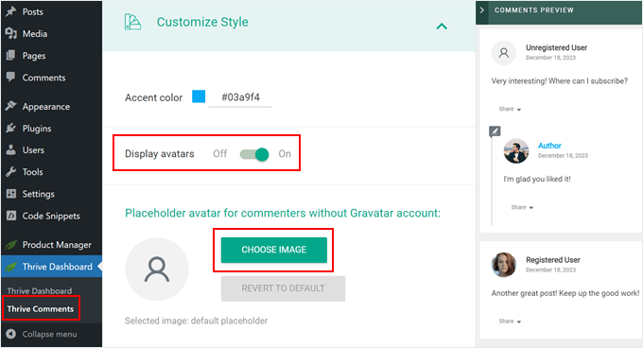Click the Comments bubble icon
This screenshot has height=348, width=643.
pyautogui.click(x=11, y=77)
